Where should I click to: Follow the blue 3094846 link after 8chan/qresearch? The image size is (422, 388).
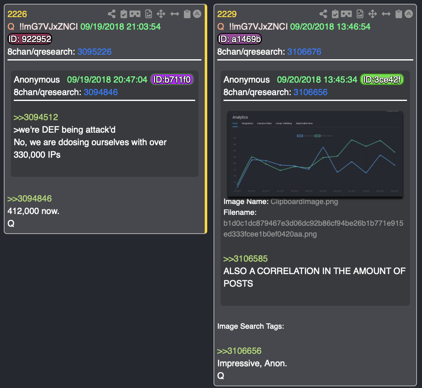point(100,92)
